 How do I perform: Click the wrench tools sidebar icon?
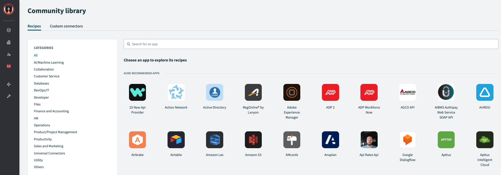tap(9, 96)
